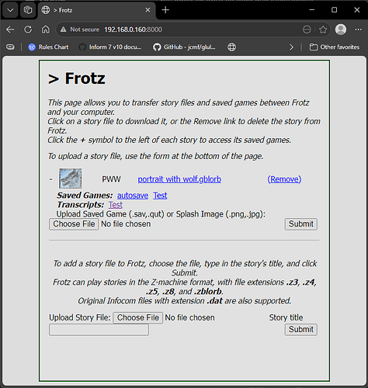Choose File for saved game upload
Screen dimensions: 368x388
(x=74, y=224)
